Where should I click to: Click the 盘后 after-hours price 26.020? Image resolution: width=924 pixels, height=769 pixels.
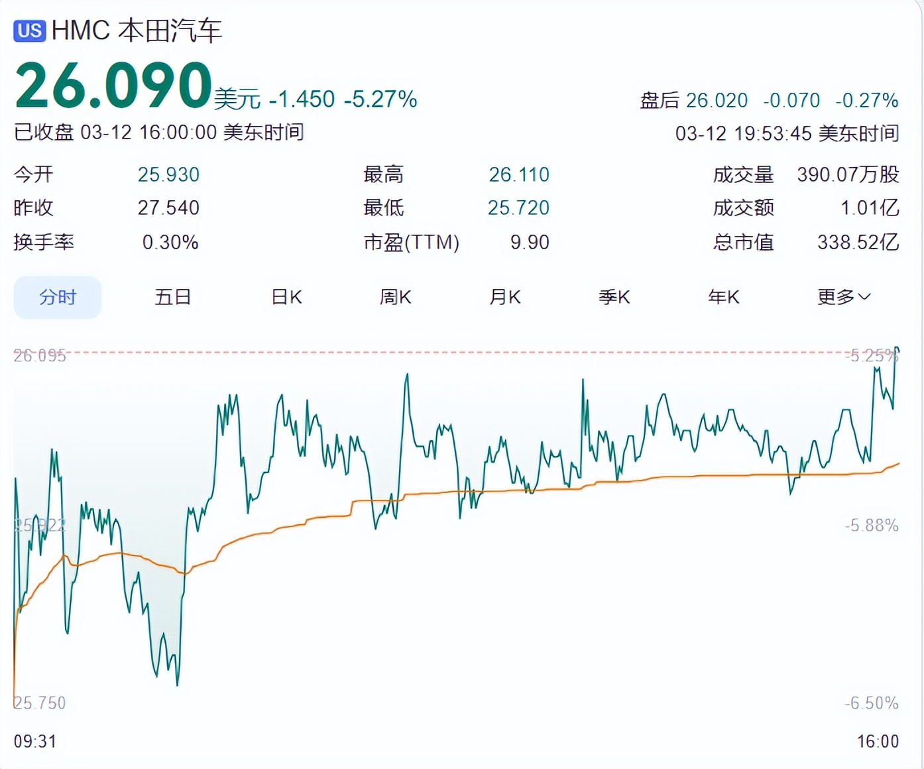pyautogui.click(x=717, y=101)
